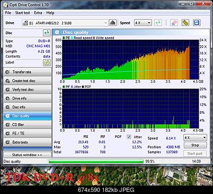Toggle the Jitter checkbox
213x194 pixels.
point(129,137)
